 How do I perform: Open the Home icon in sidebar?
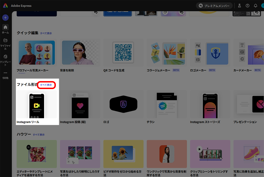[x=5, y=27]
